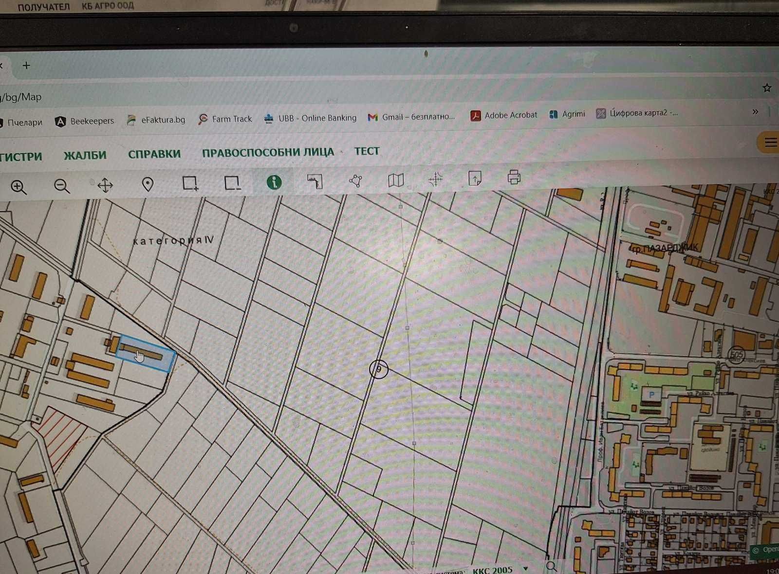Expand hidden bookmarks double chevron
The height and width of the screenshot is (574, 779).
click(x=755, y=111)
